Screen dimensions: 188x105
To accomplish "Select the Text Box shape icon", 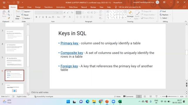I will click(108, 12).
